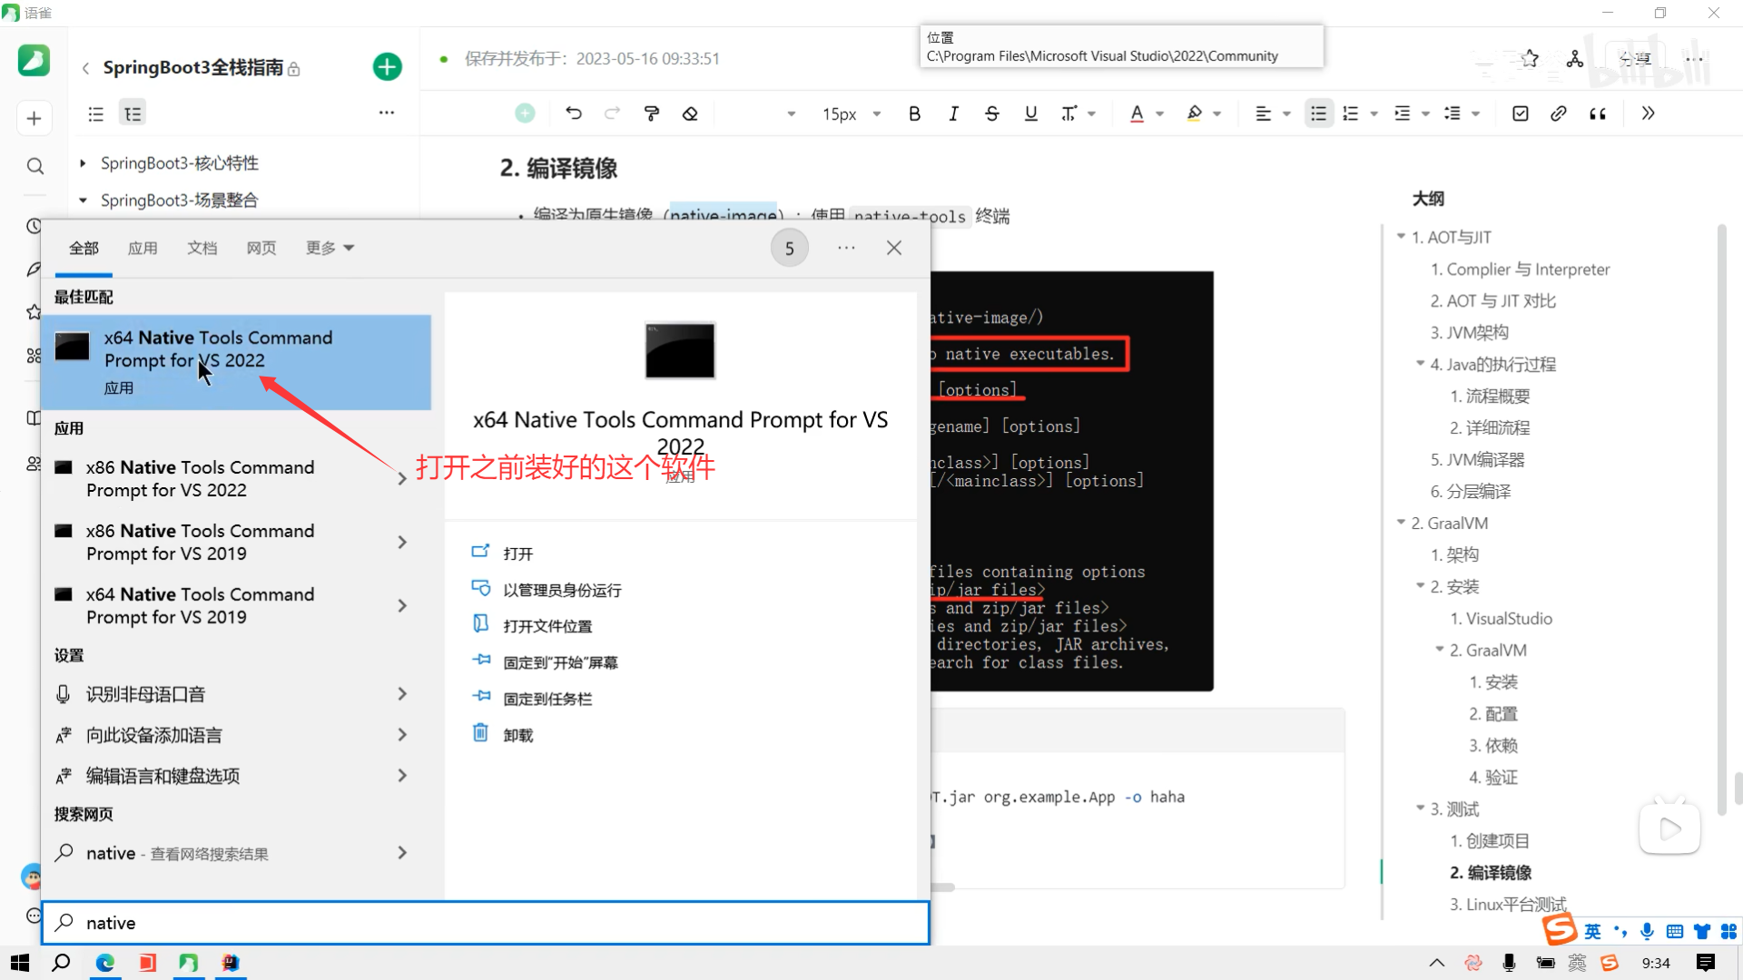
Task: Switch to the 应用 search tab
Action: click(143, 248)
